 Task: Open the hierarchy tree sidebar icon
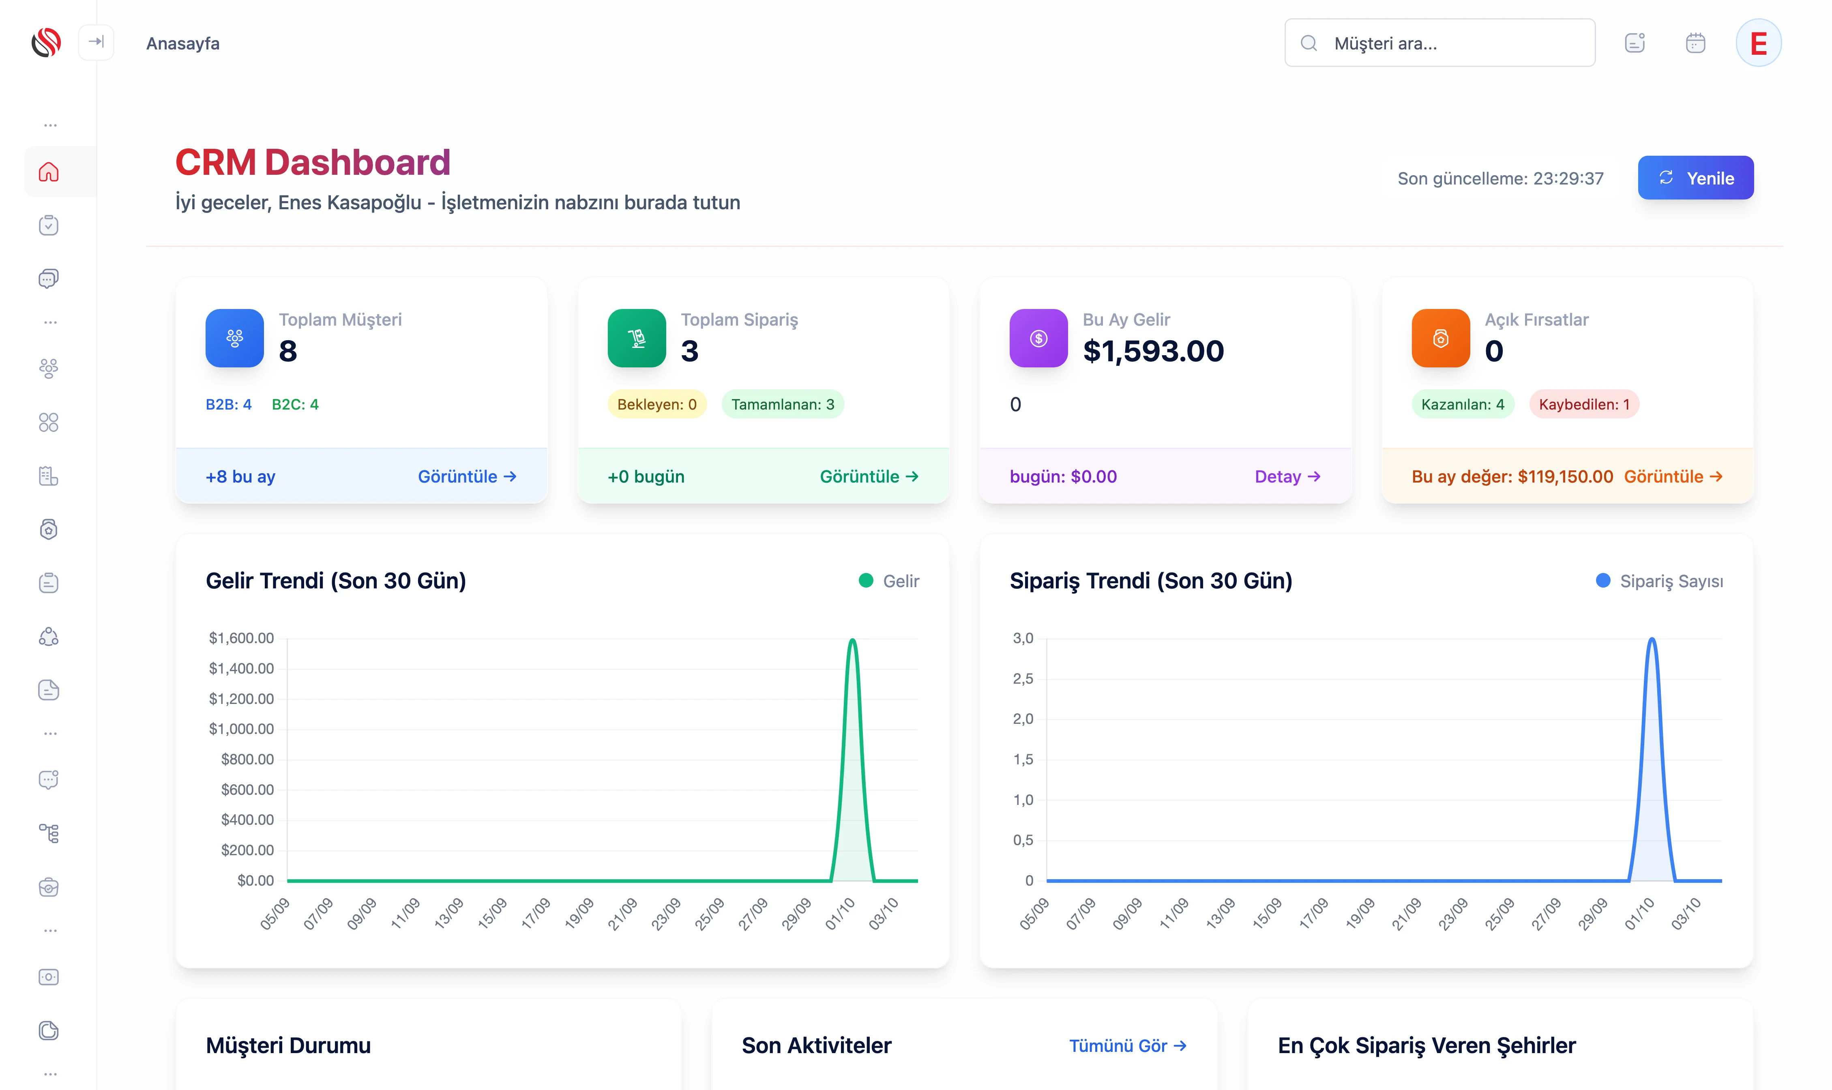pos(49,833)
